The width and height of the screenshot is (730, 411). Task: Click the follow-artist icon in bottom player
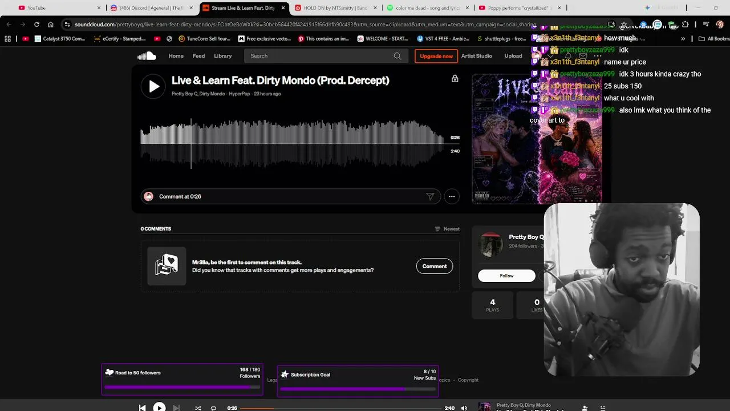point(585,408)
